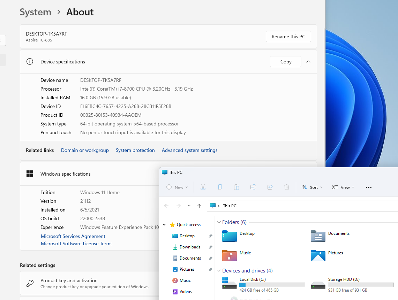The image size is (398, 300).
Task: Open the Documents folder icon under Folders
Action: [318, 236]
